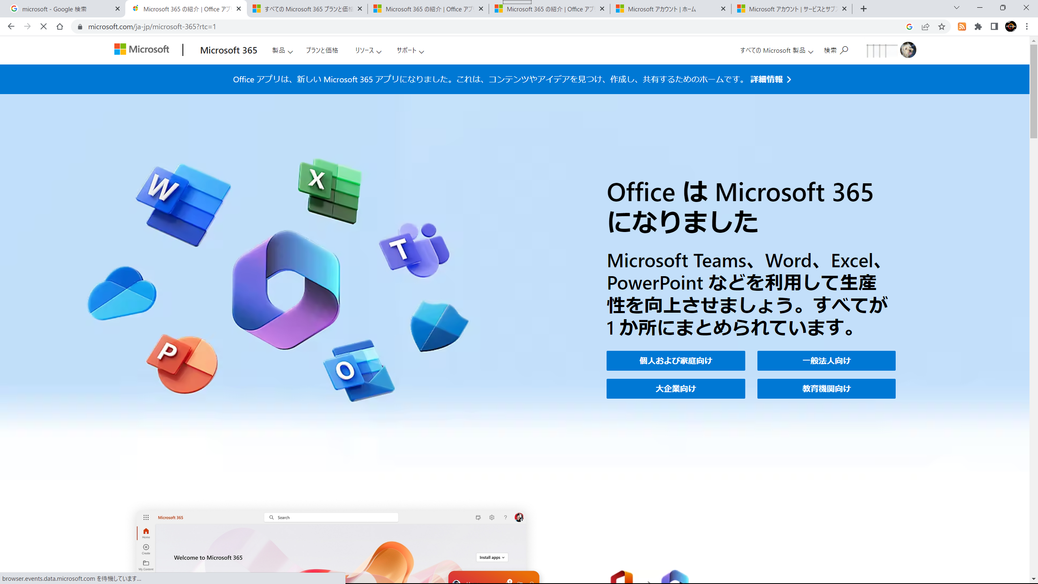Go back using browser back arrow
This screenshot has height=584, width=1038.
11,26
